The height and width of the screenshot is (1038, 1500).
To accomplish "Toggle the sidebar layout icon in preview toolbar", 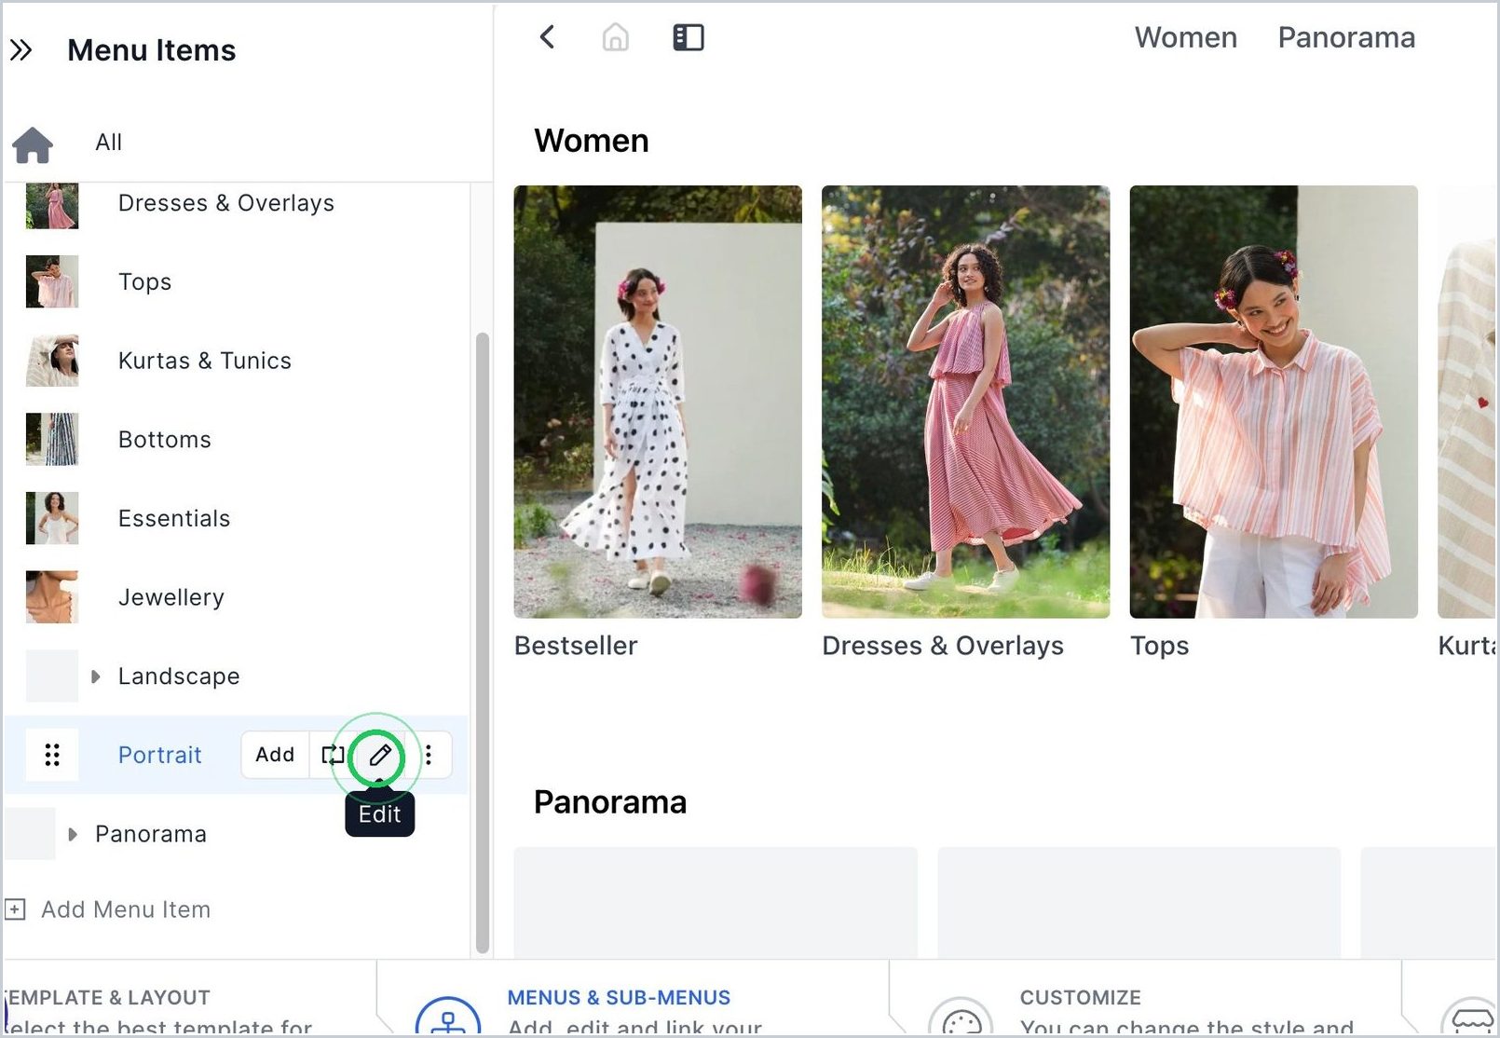I will click(689, 37).
